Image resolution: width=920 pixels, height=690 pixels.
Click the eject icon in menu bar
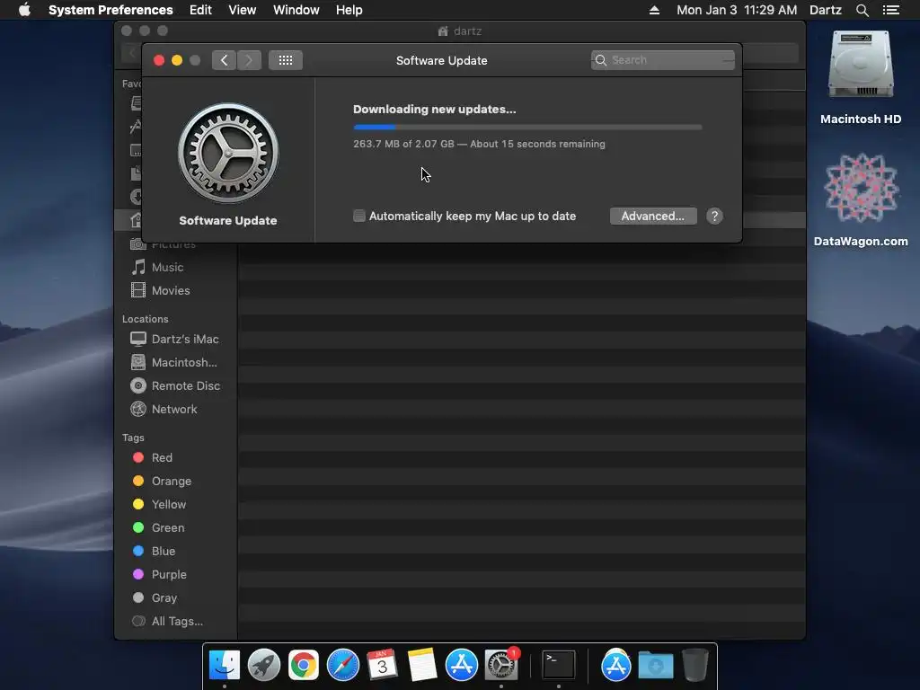(654, 10)
